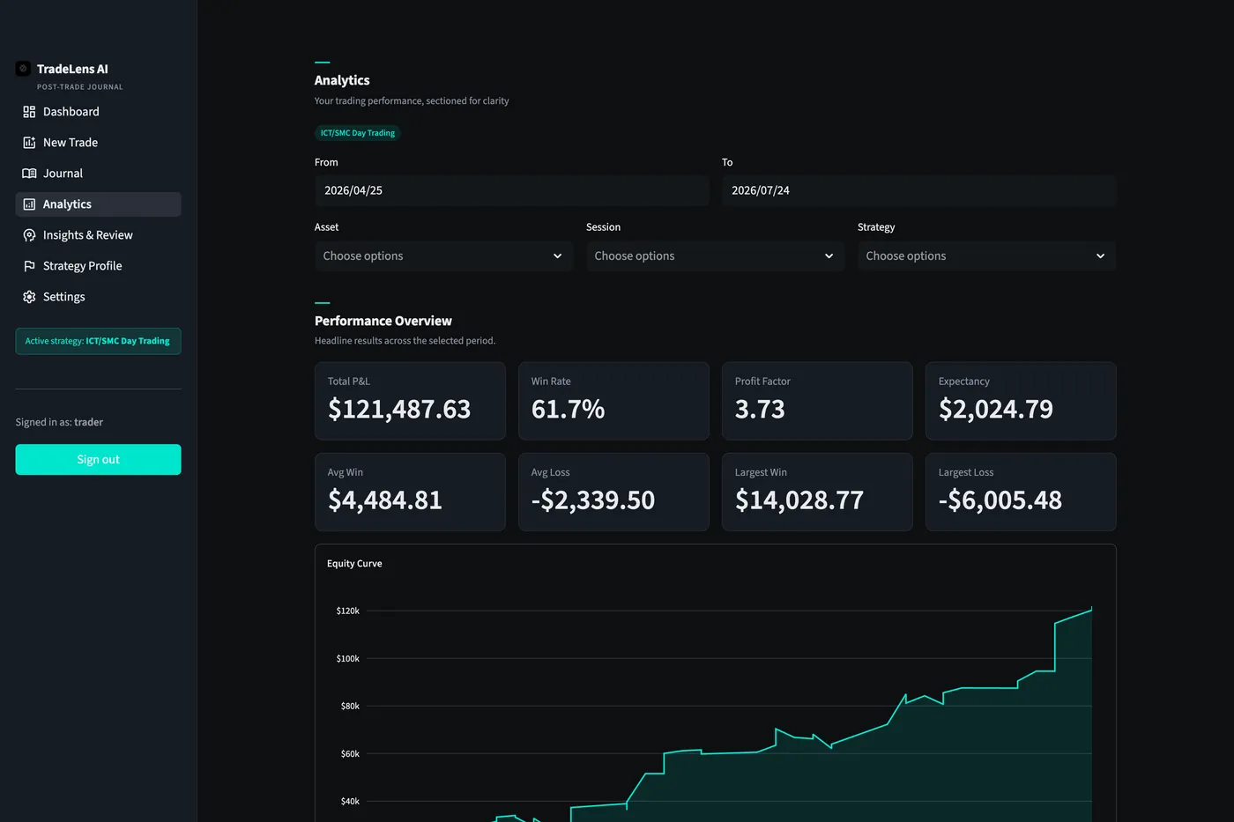
Task: Open the Asset options dropdown
Action: pyautogui.click(x=443, y=255)
